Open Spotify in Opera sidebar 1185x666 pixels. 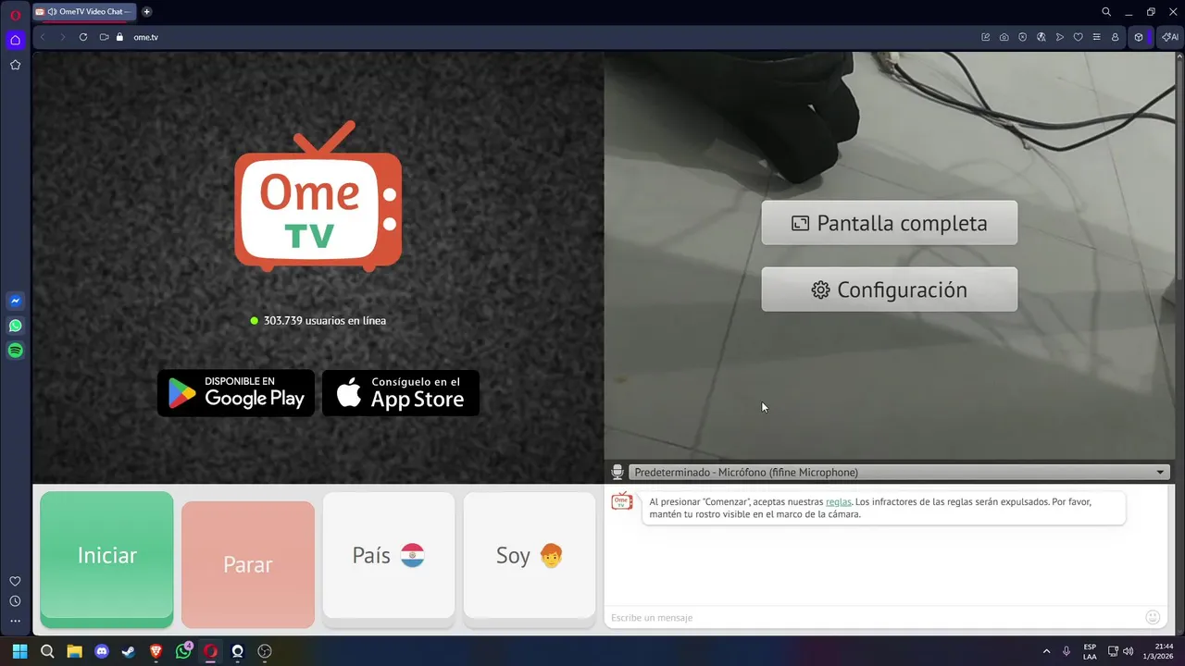(15, 351)
